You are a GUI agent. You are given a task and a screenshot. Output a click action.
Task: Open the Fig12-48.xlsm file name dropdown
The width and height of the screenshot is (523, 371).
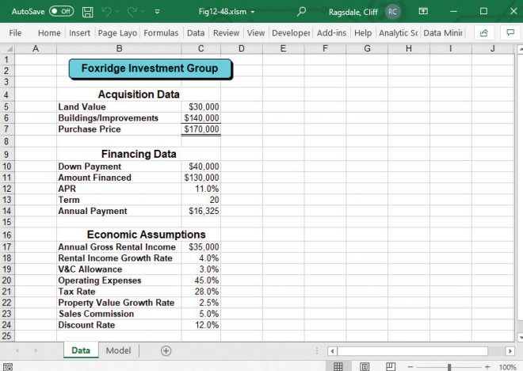pos(253,12)
